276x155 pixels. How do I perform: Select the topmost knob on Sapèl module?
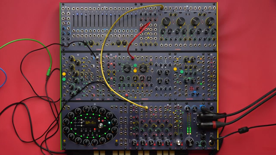coord(71,58)
